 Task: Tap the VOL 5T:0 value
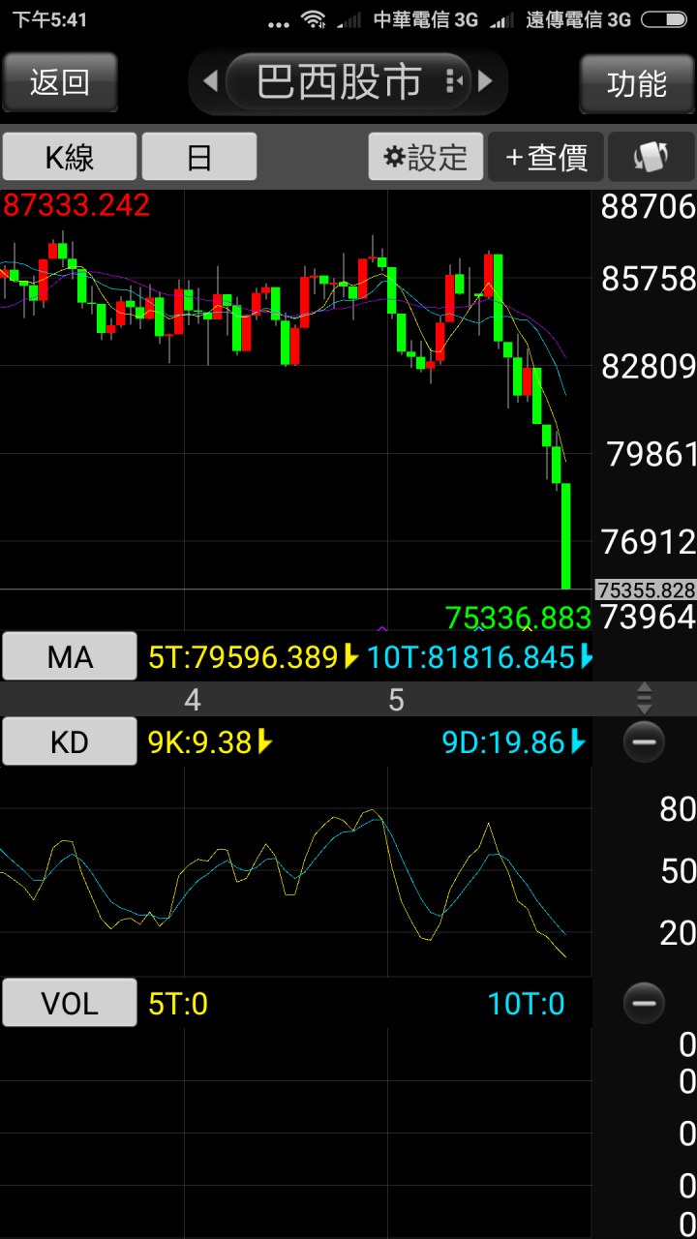178,1004
